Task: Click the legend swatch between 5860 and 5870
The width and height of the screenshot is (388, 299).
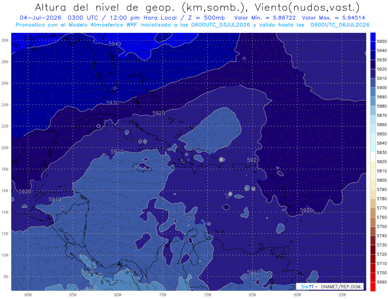Action: pos(373,120)
